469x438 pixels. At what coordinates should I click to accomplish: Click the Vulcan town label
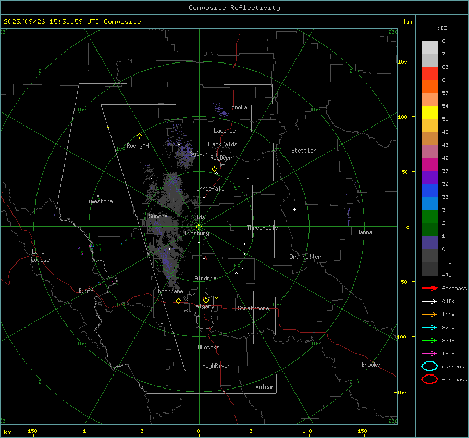point(265,387)
